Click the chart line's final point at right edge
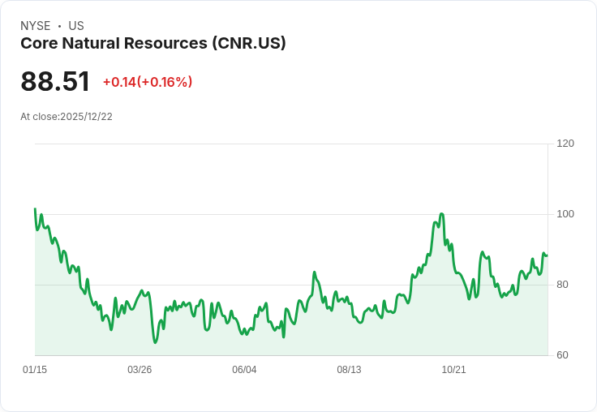 click(548, 255)
